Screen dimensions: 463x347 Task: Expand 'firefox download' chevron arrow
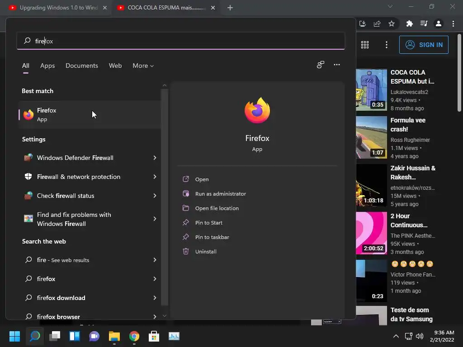(x=155, y=297)
